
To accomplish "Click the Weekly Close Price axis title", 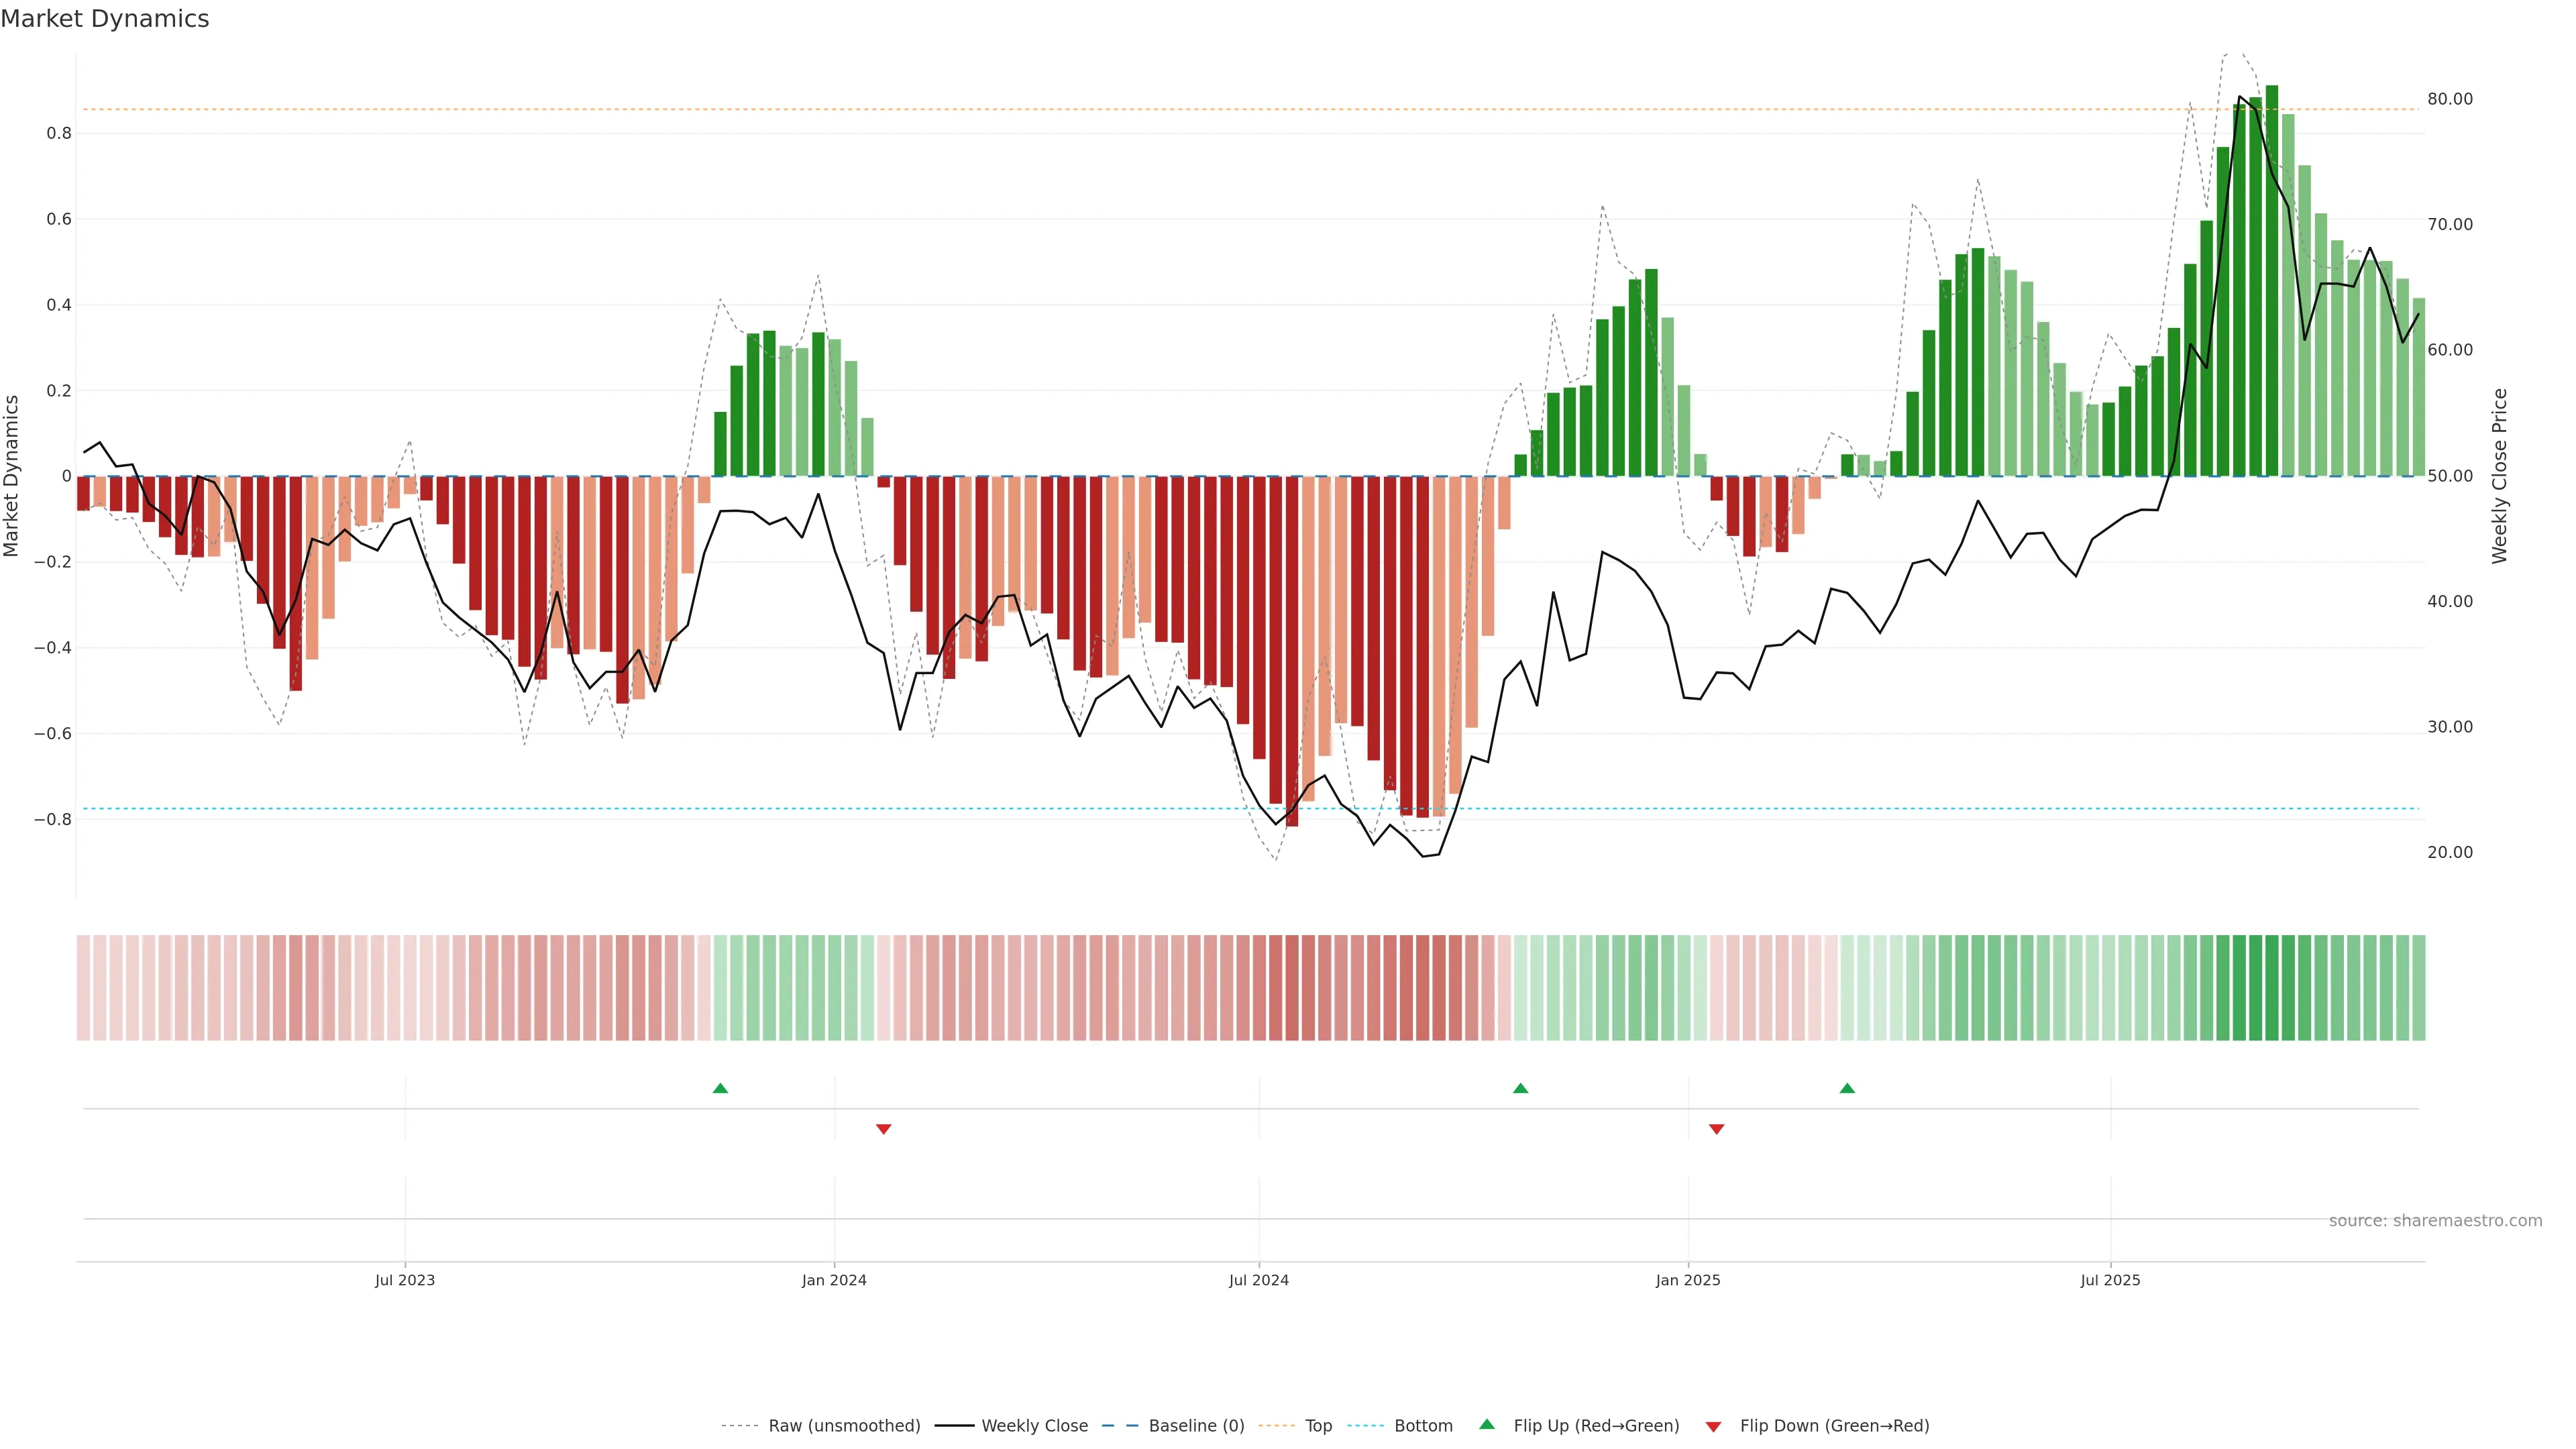I will 2500,476.
